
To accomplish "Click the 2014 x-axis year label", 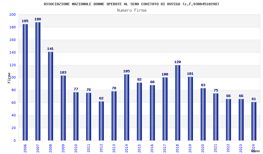I will point(127,148).
